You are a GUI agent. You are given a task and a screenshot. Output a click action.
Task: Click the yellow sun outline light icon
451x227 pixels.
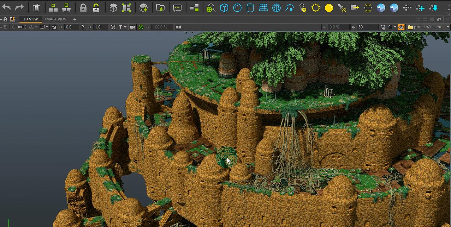coord(316,7)
